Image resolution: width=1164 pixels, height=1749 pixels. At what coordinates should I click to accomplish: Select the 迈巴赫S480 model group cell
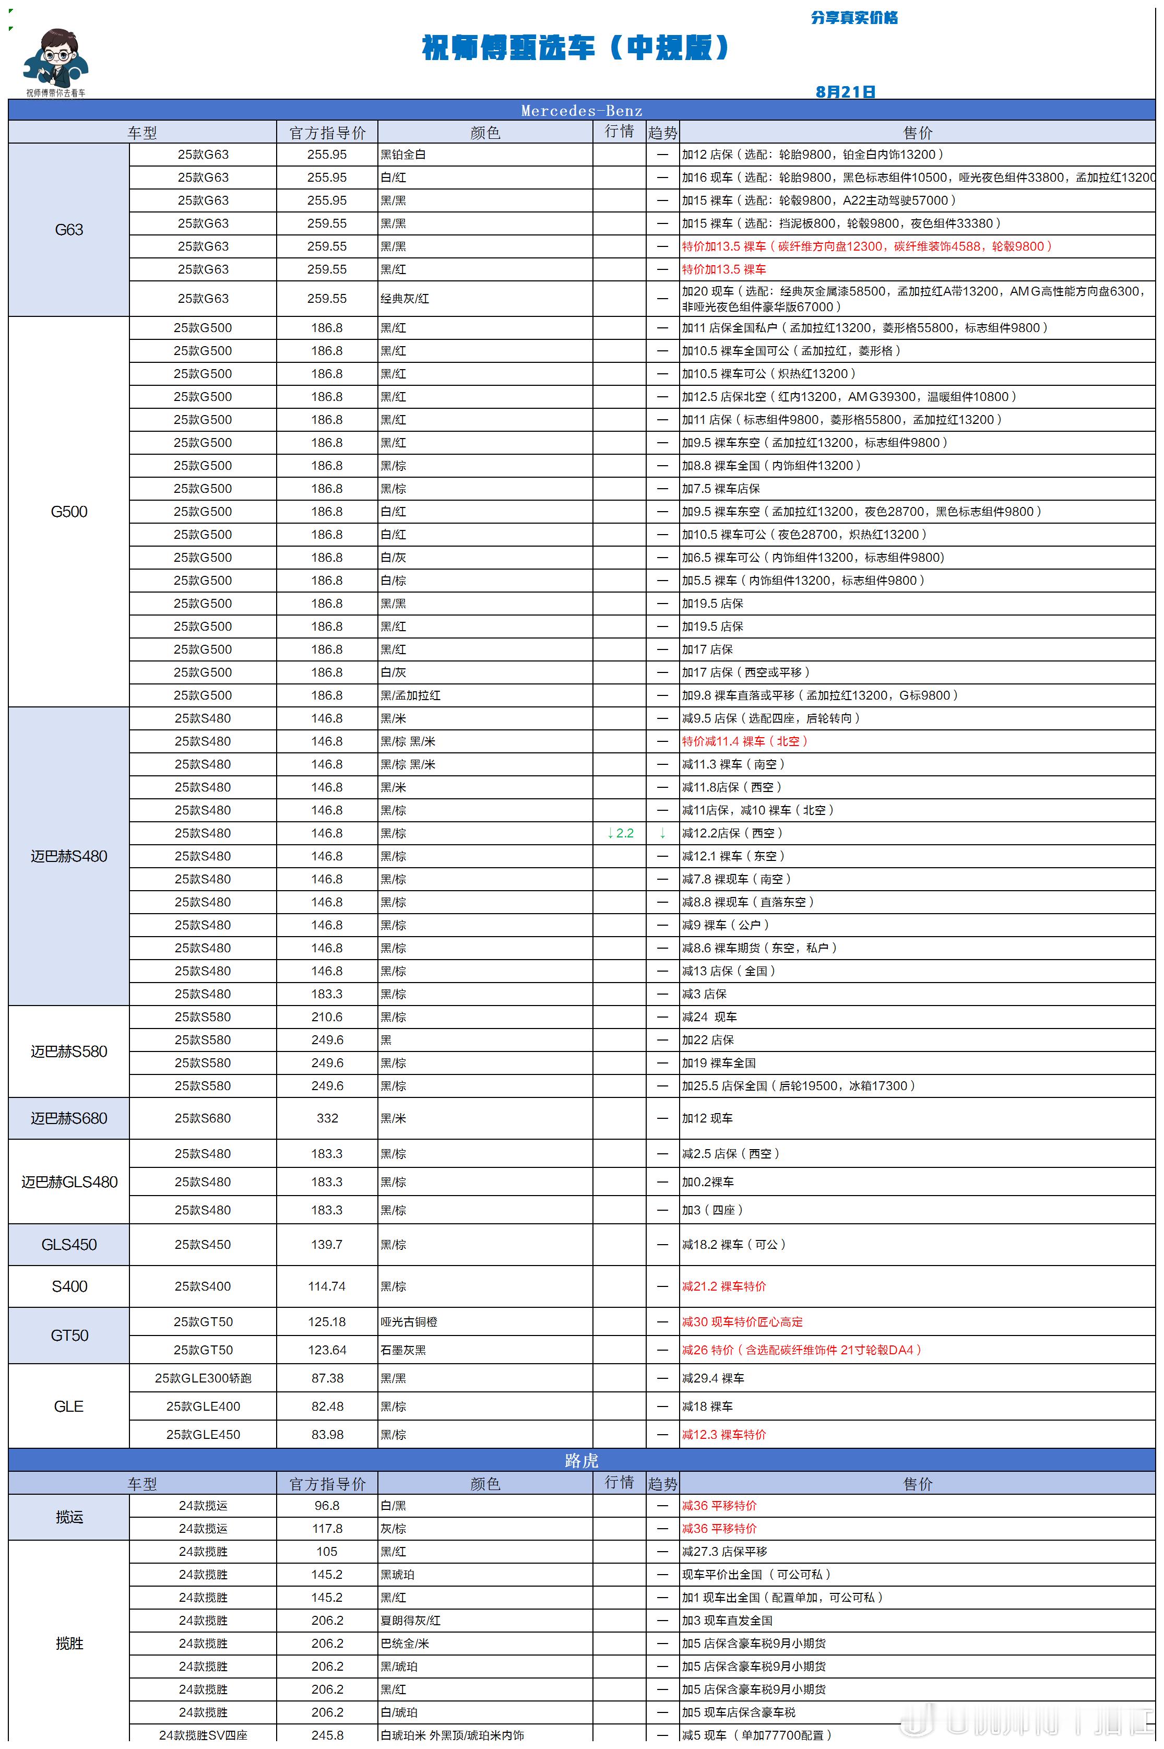pyautogui.click(x=69, y=856)
